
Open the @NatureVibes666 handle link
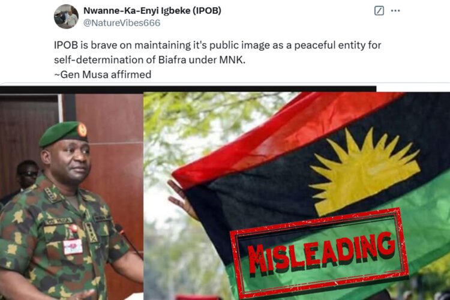pyautogui.click(x=122, y=23)
